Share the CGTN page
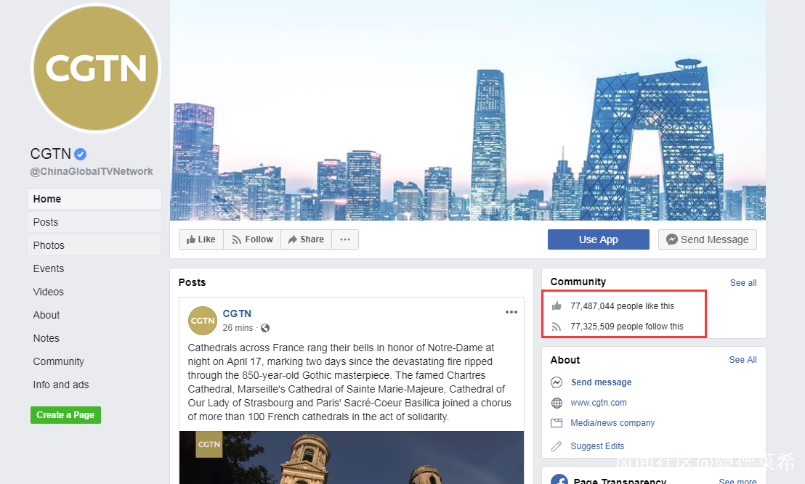This screenshot has height=484, width=805. (x=306, y=239)
